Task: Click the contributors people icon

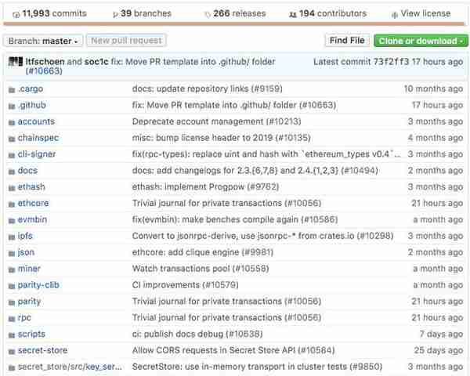Action: tap(292, 14)
